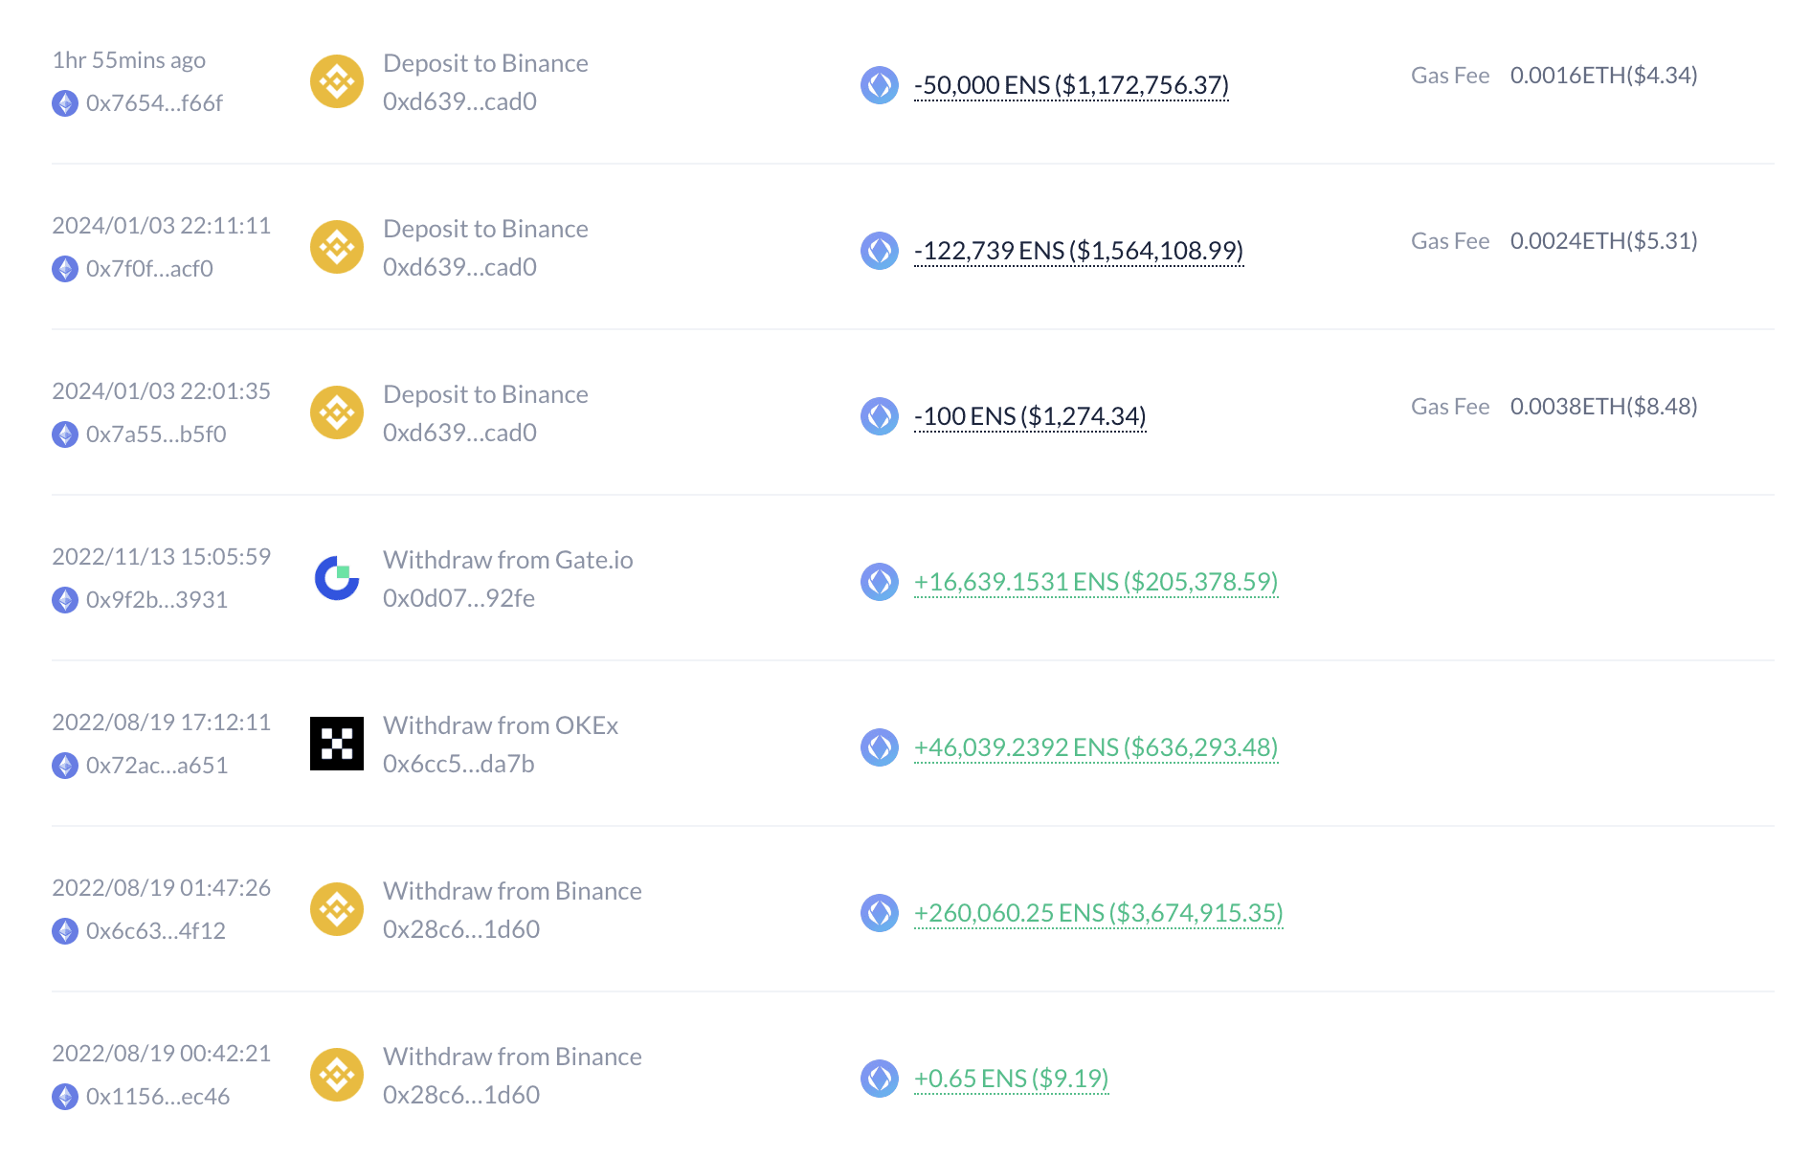Click the -100 ENS amount link

pyautogui.click(x=1030, y=416)
